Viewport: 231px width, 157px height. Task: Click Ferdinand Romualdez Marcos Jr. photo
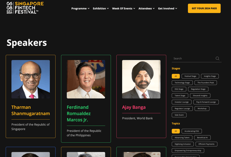(x=86, y=79)
